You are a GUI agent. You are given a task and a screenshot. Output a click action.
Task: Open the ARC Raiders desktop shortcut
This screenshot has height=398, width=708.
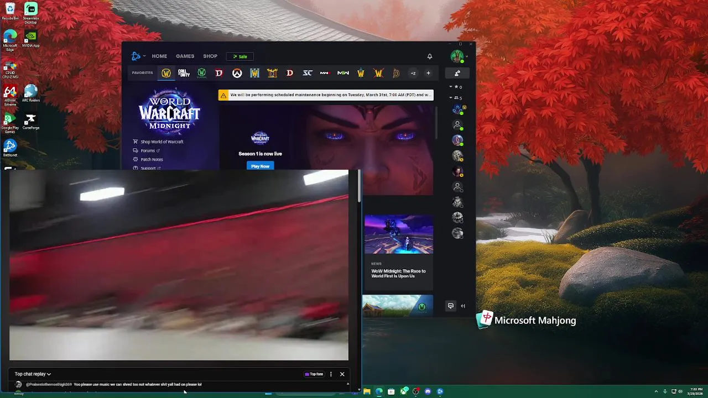(x=30, y=93)
